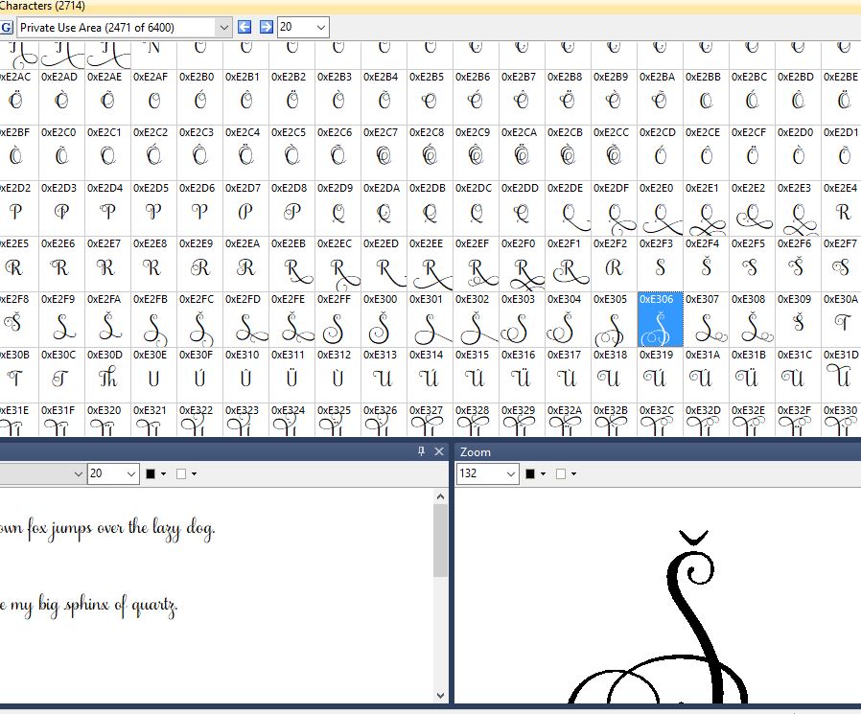Expand the preview text selection dropdown arrow
The image size is (861, 714).
(x=79, y=473)
